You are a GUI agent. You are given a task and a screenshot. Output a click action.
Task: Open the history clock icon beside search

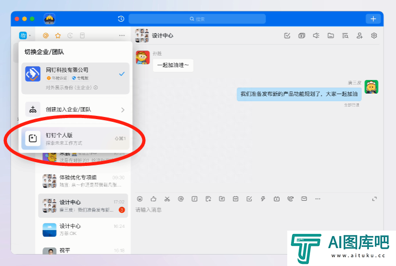point(121,18)
